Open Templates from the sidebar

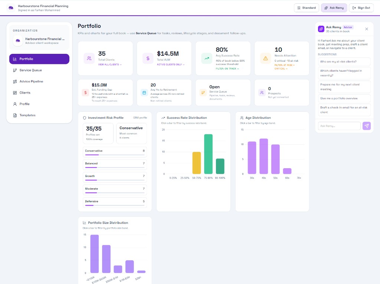39,115
